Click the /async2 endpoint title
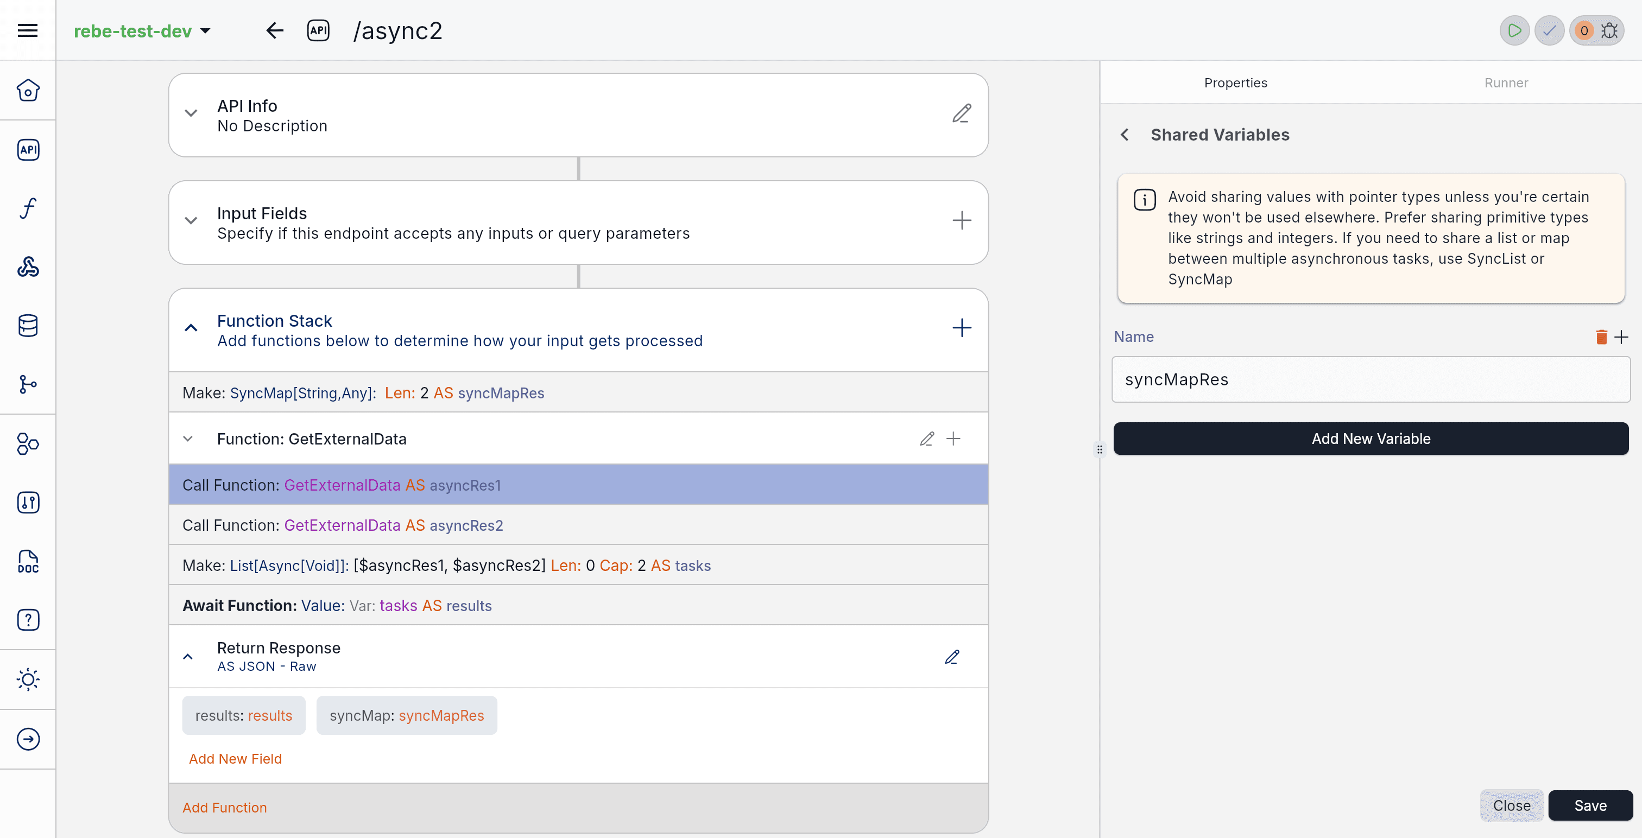1642x838 pixels. (x=397, y=30)
